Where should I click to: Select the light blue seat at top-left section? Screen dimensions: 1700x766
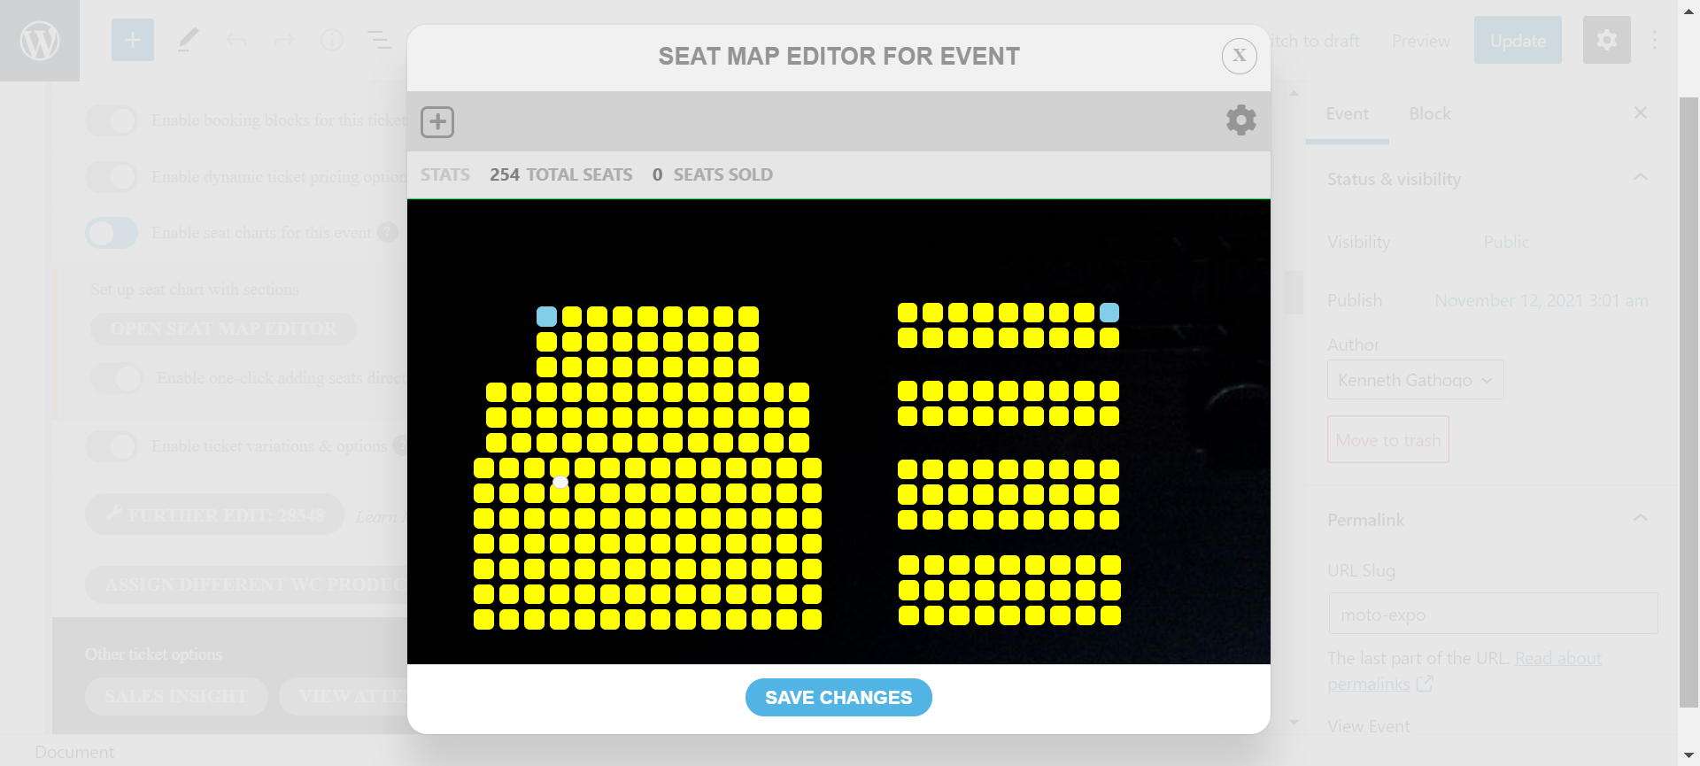(x=547, y=316)
